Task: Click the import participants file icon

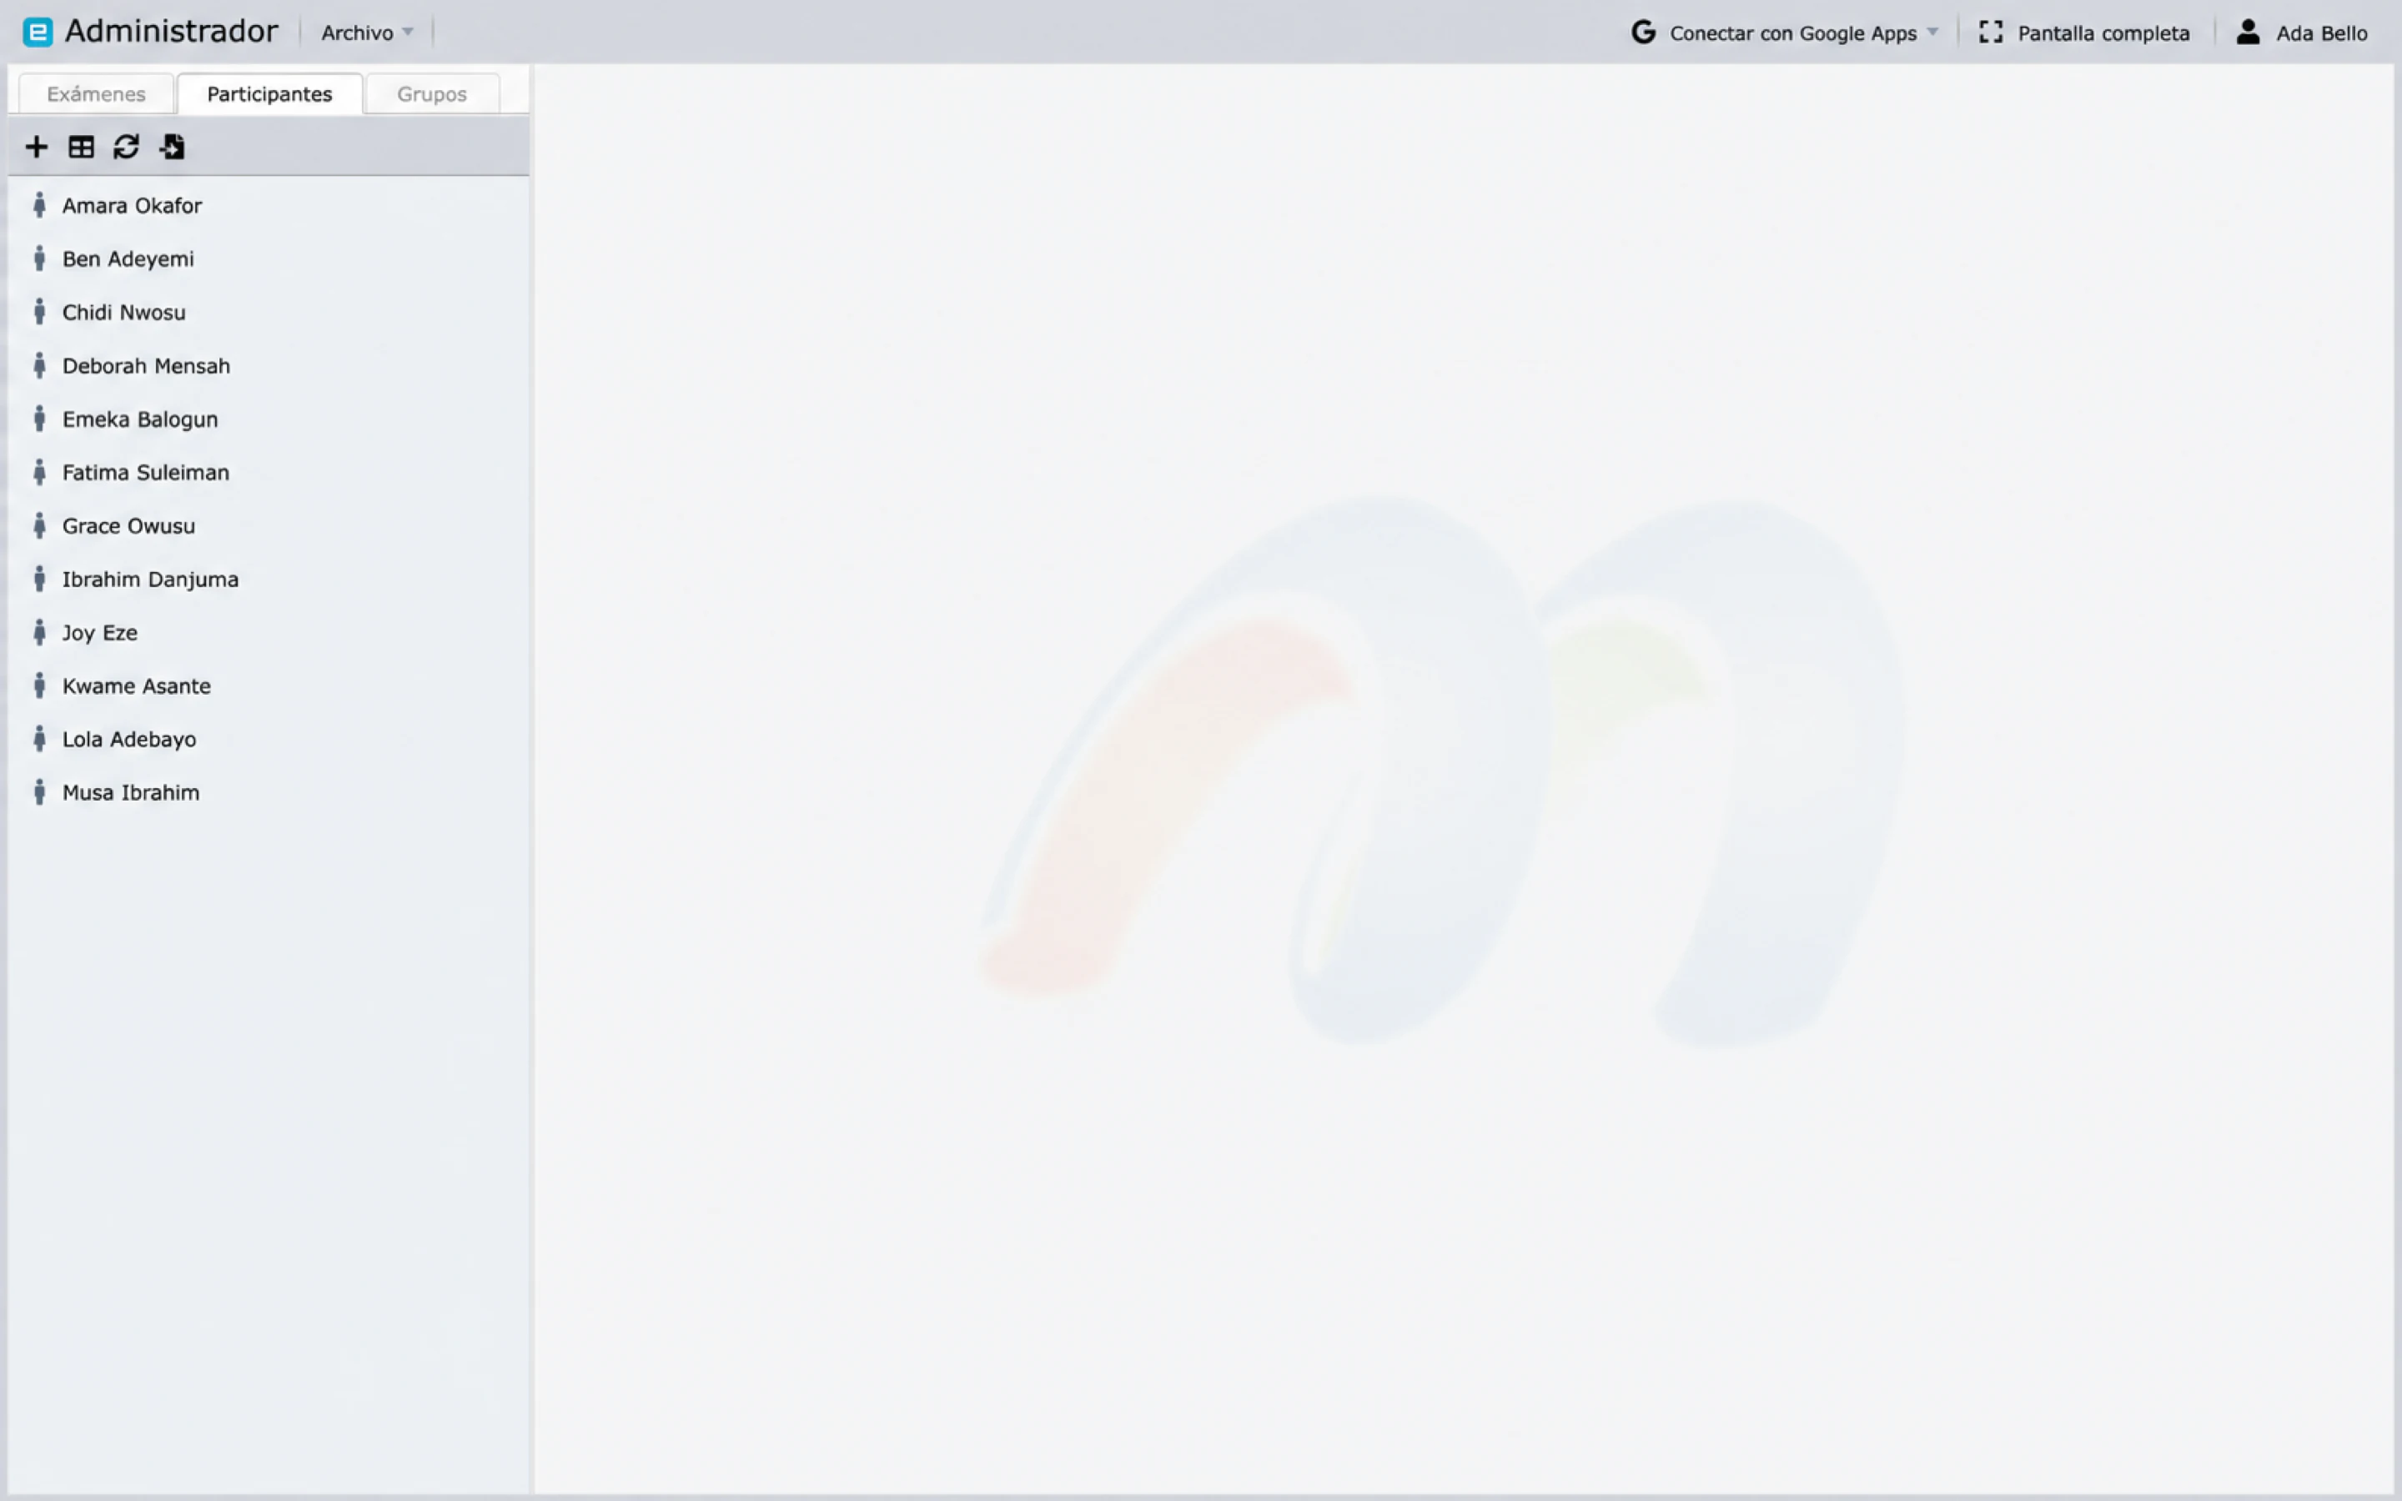Action: (172, 147)
